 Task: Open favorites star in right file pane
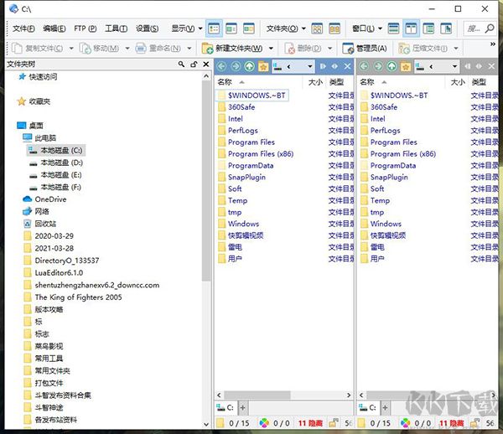(x=405, y=65)
